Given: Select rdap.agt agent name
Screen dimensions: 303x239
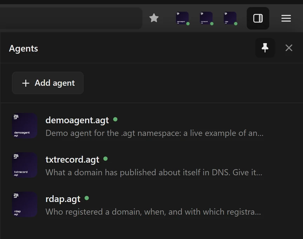Looking at the screenshot, I should coord(63,199).
